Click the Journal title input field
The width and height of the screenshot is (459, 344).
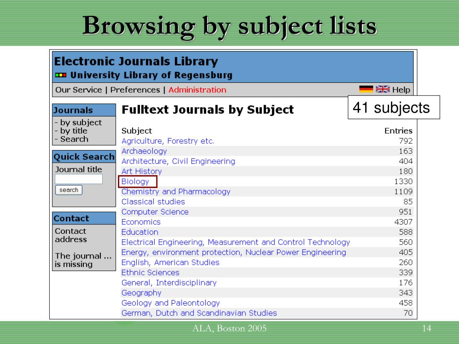pyautogui.click(x=79, y=179)
